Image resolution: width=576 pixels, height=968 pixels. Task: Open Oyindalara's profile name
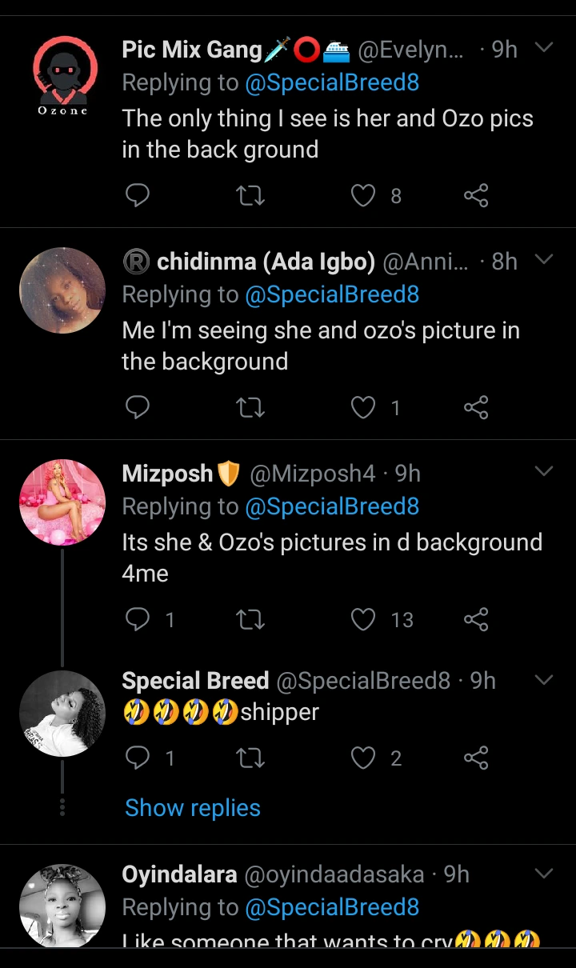click(x=179, y=874)
